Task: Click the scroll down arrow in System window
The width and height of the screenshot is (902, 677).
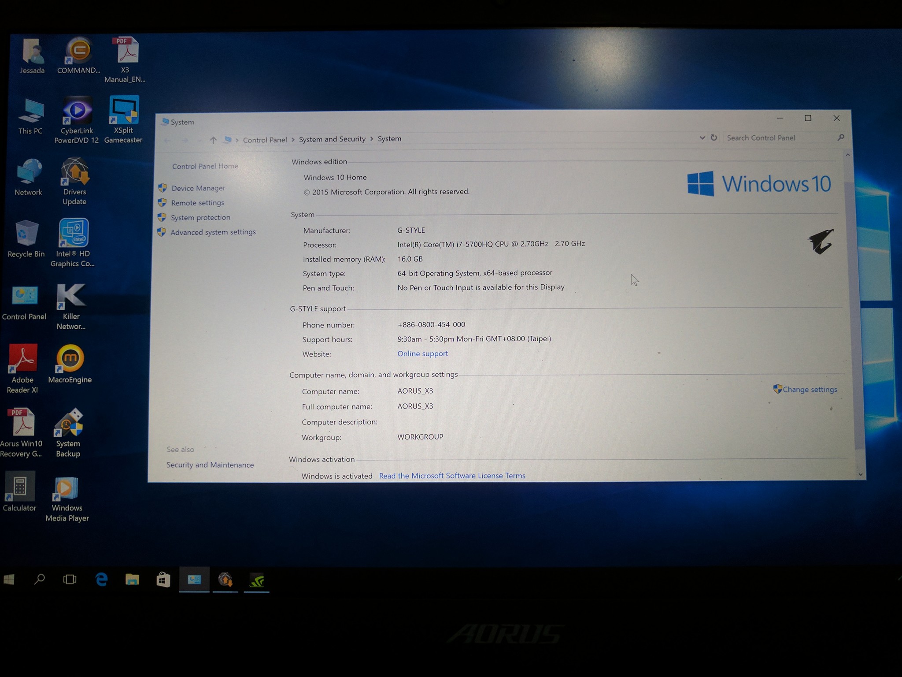Action: pos(861,474)
